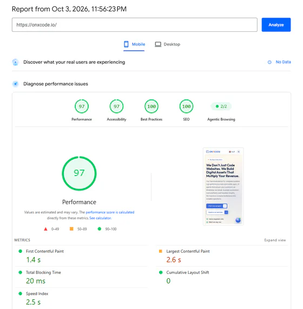Jump to Accessibility score gauge 97
This screenshot has height=309, width=303.
[x=116, y=106]
